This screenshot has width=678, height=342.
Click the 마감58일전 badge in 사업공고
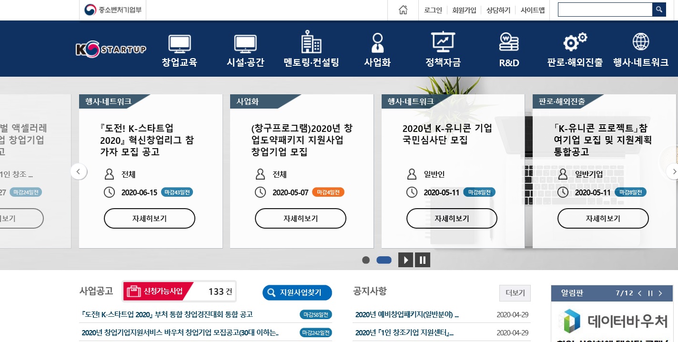click(316, 314)
